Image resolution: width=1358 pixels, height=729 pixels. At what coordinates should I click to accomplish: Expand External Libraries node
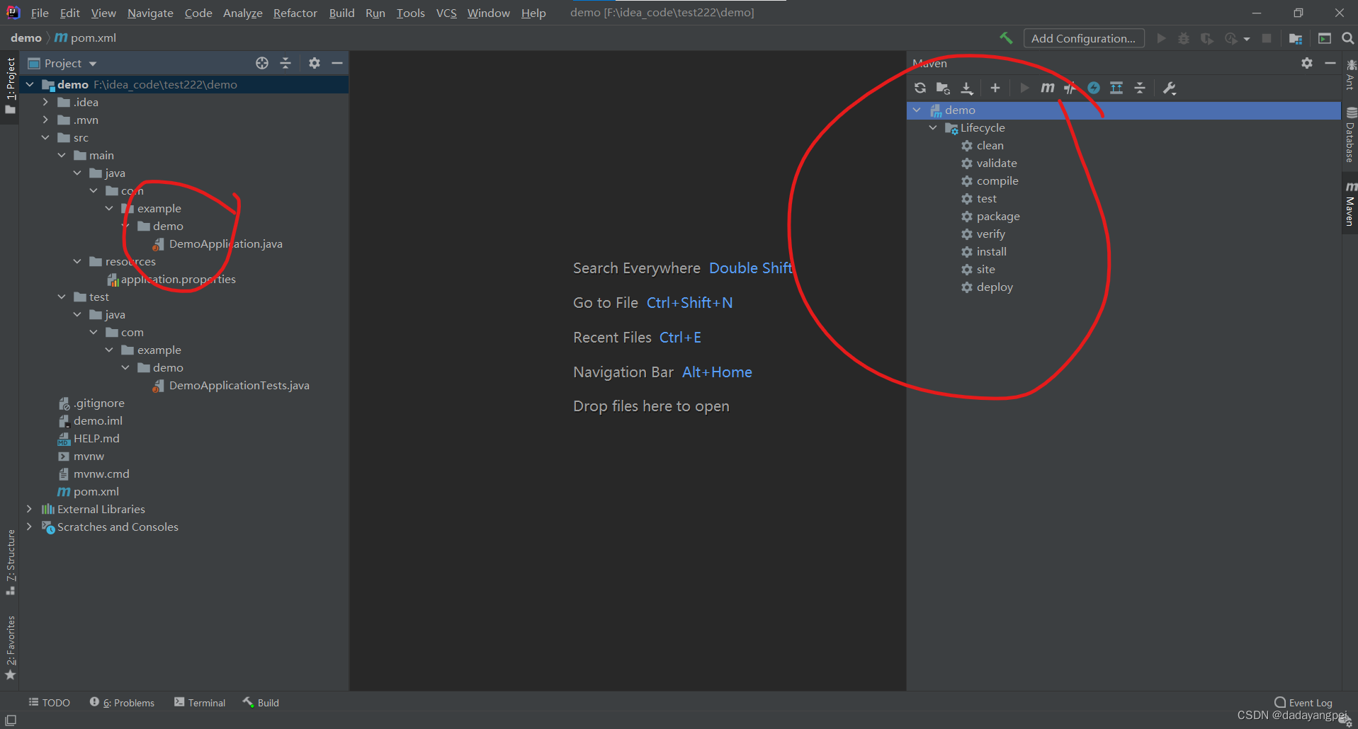coord(29,509)
